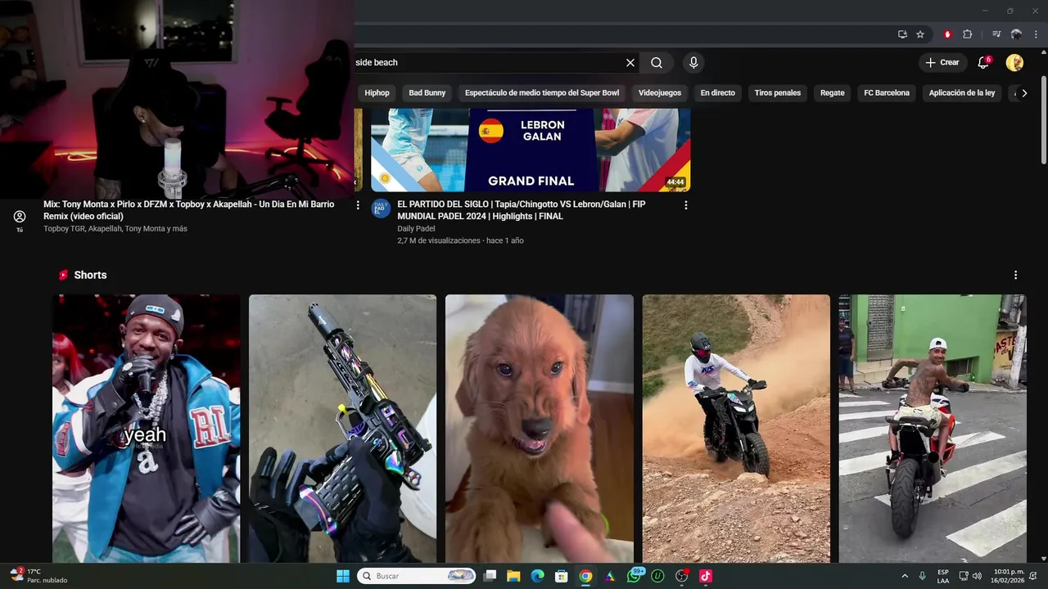The height and width of the screenshot is (589, 1048).
Task: Select the Regate filter chip
Action: (x=833, y=93)
